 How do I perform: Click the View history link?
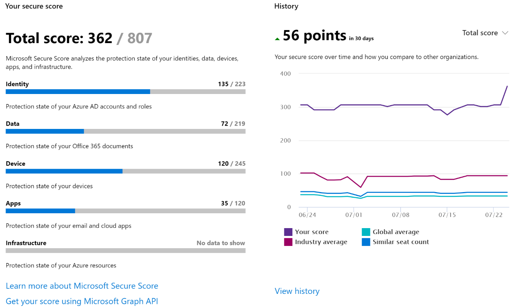point(297,291)
